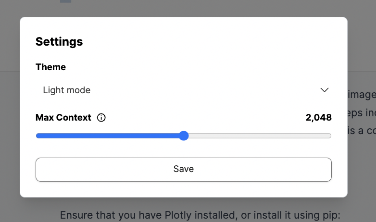Click the dimmed 'is a co' text at right
This screenshot has height=222, width=376.
tap(361, 130)
